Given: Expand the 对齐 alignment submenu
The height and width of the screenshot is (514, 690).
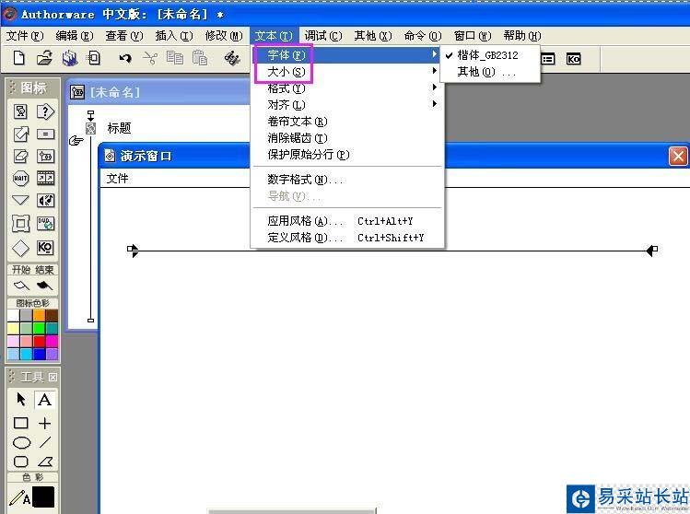Looking at the screenshot, I should [x=347, y=105].
